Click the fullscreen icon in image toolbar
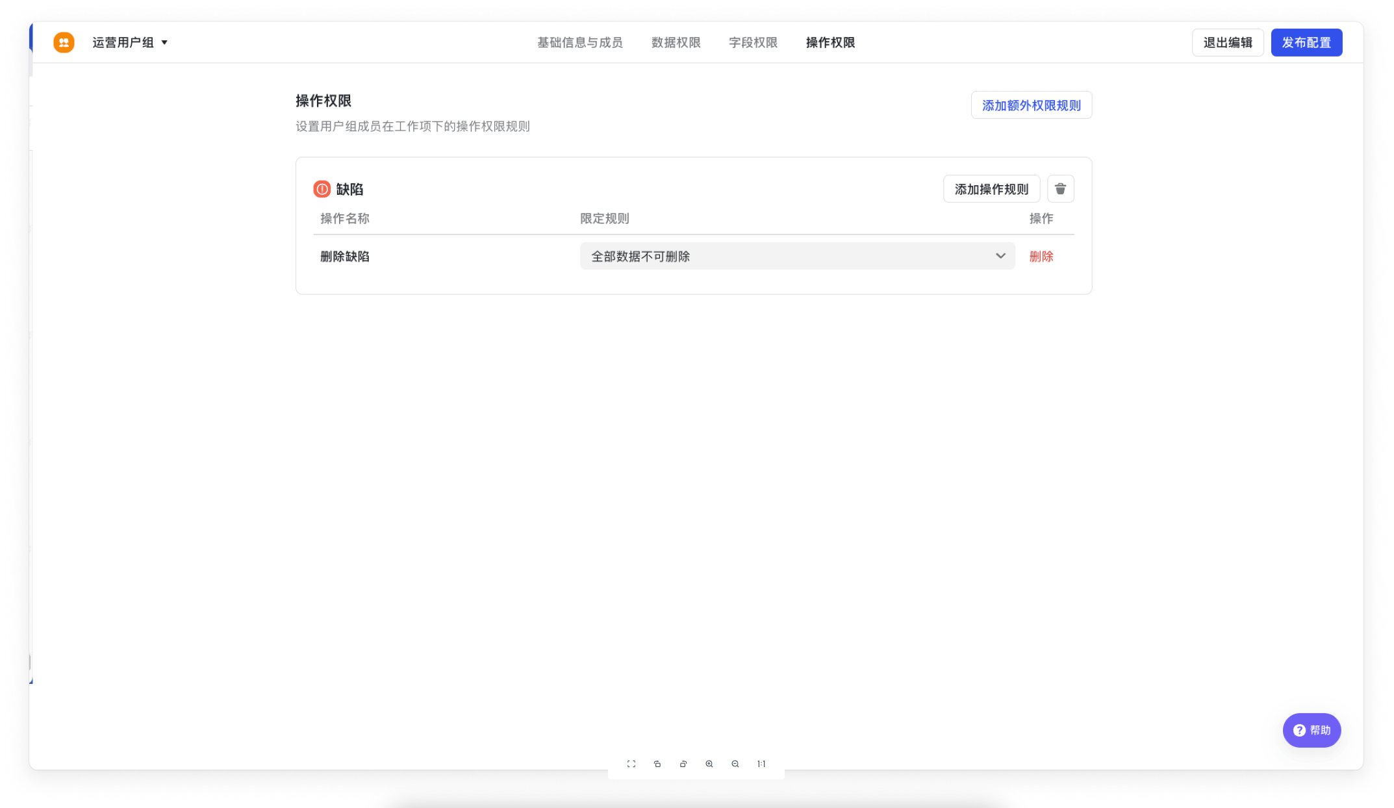This screenshot has width=1394, height=808. point(631,764)
